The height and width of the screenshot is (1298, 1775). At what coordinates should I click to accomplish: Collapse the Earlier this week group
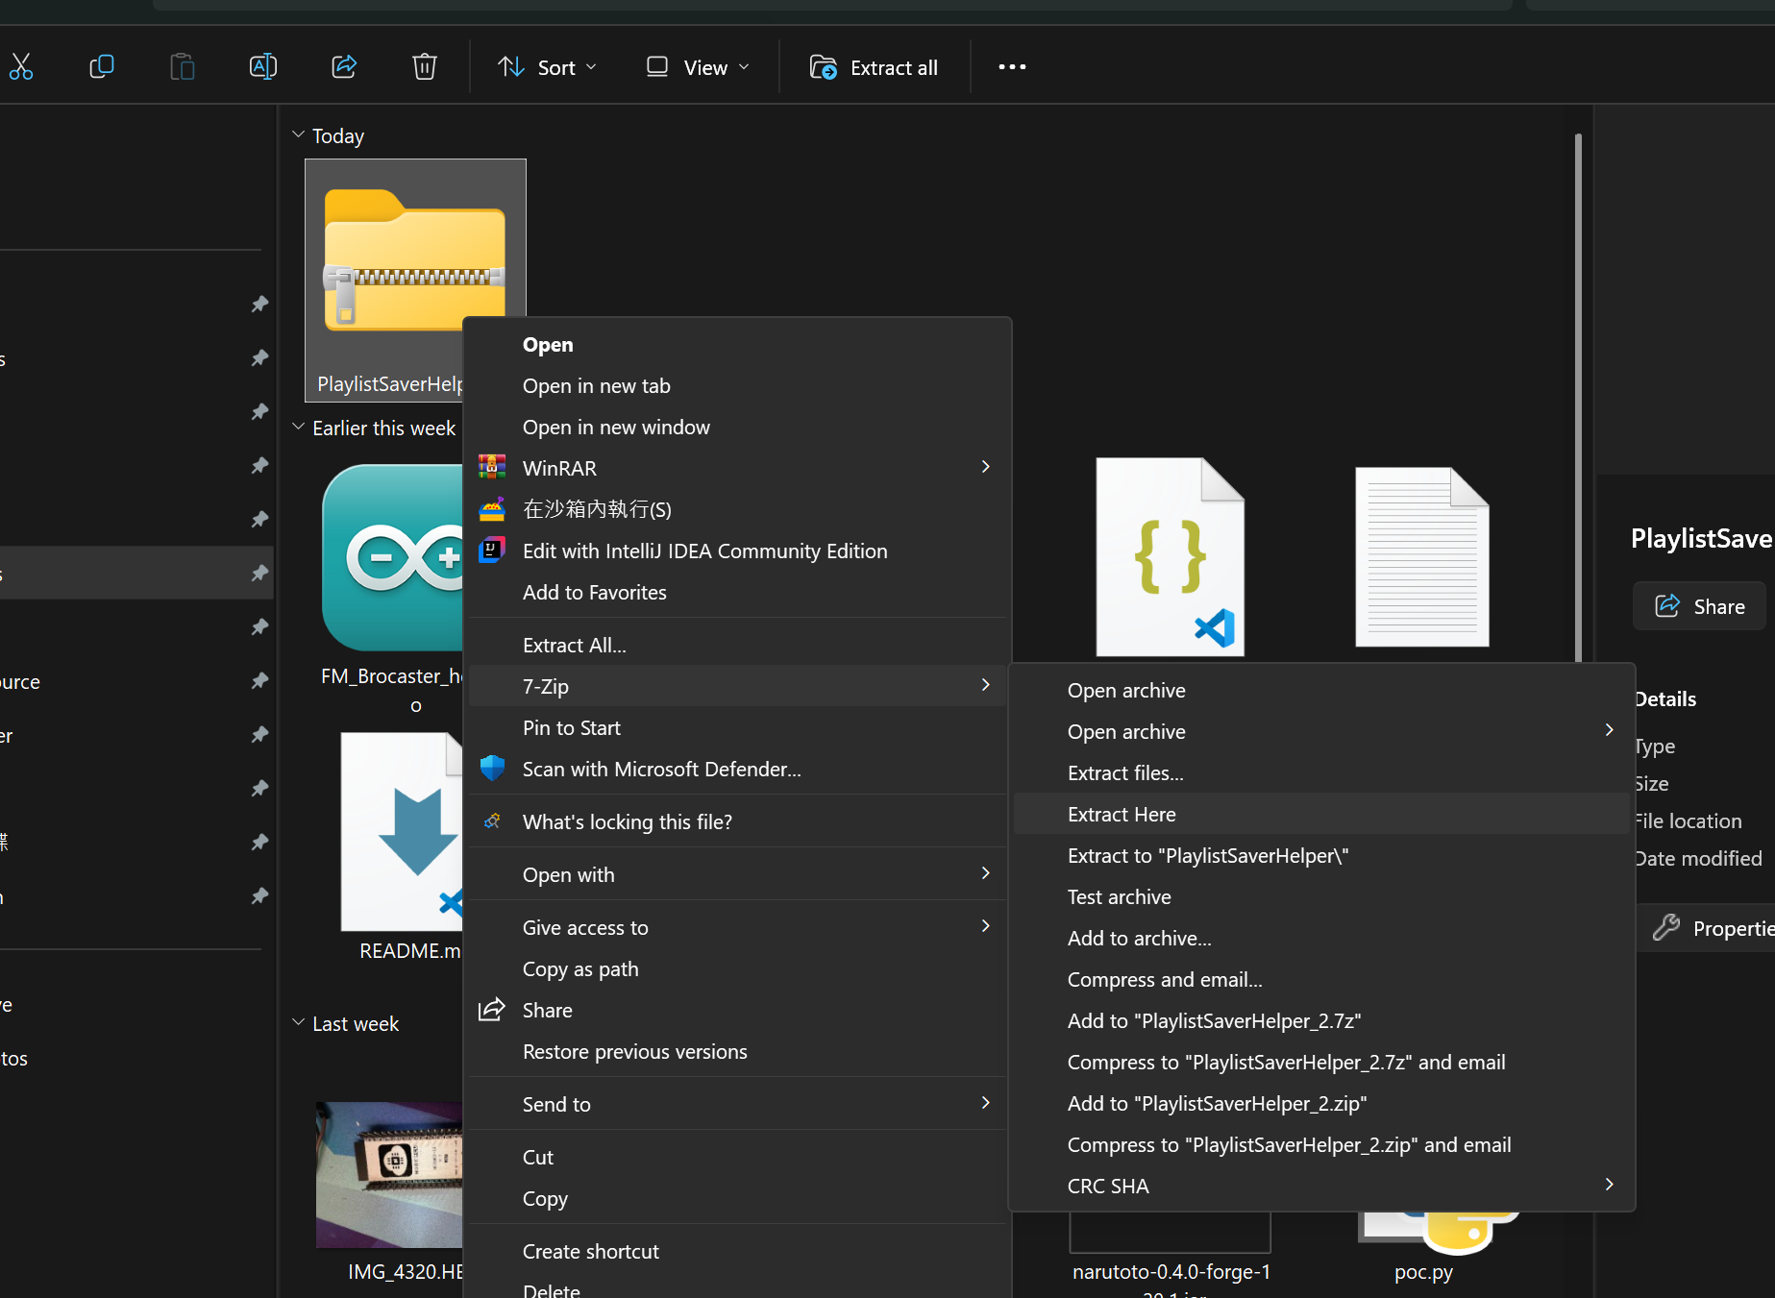[298, 427]
